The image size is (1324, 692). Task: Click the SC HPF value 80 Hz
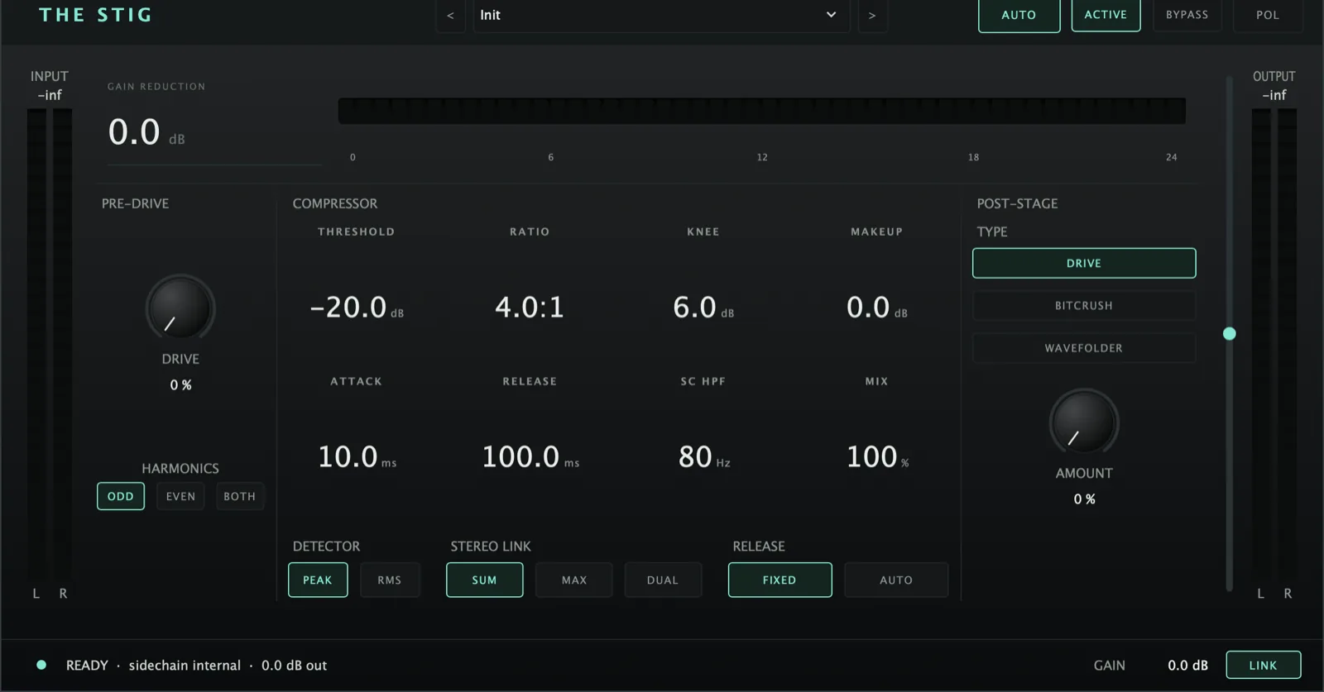pyautogui.click(x=704, y=456)
